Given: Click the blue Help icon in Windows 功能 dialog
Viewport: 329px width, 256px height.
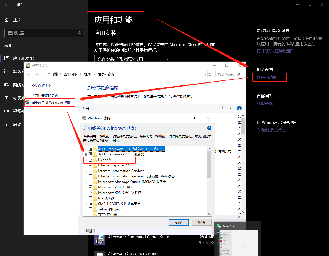Looking at the screenshot, I should (209, 128).
